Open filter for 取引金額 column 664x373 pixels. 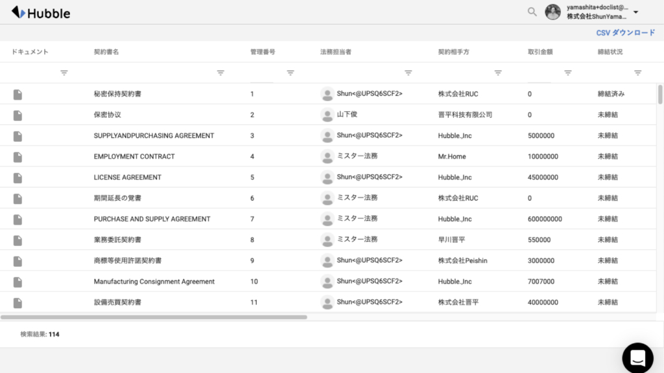tap(568, 73)
